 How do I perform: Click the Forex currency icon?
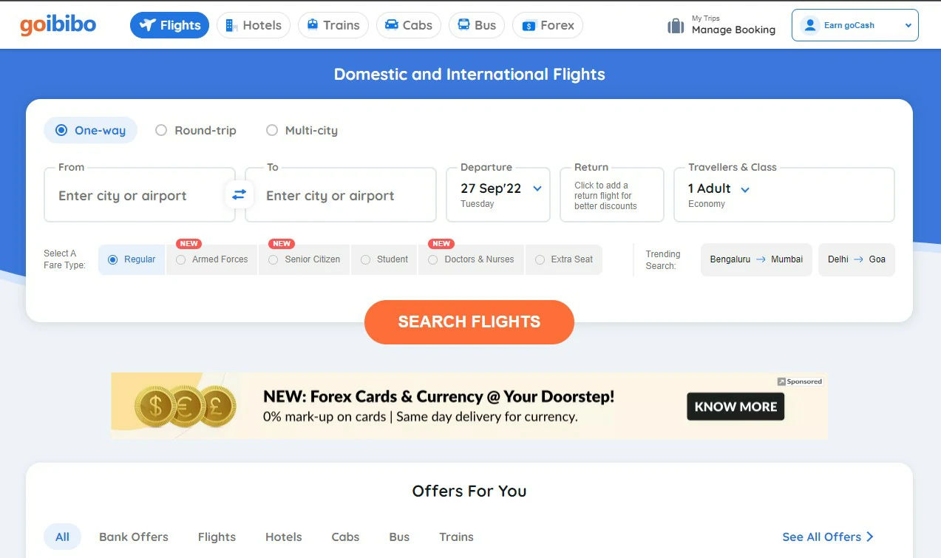[528, 24]
